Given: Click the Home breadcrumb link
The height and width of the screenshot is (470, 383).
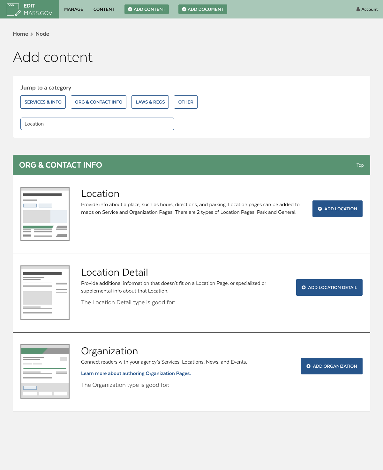Looking at the screenshot, I should (x=20, y=34).
